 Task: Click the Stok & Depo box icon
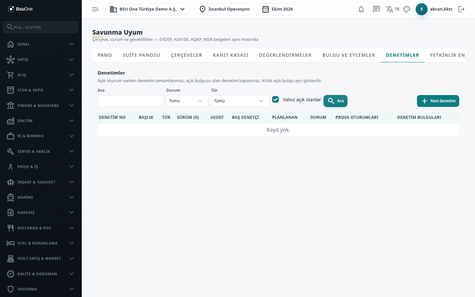[11, 90]
